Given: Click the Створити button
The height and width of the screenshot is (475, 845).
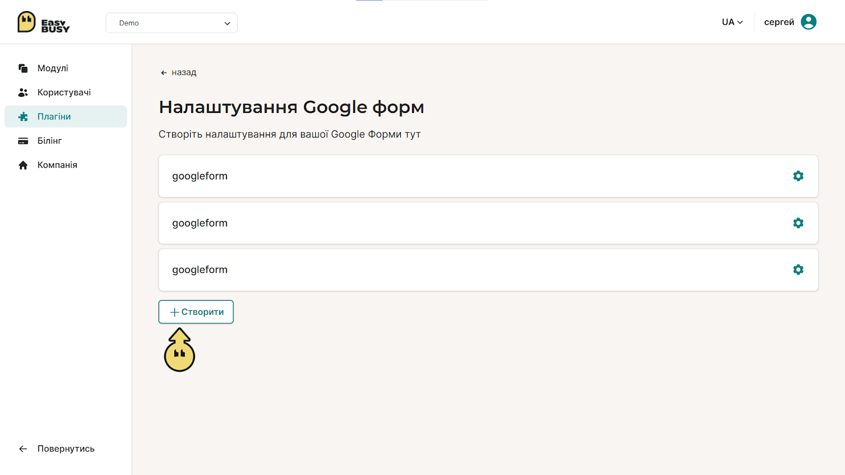Looking at the screenshot, I should click(x=196, y=312).
